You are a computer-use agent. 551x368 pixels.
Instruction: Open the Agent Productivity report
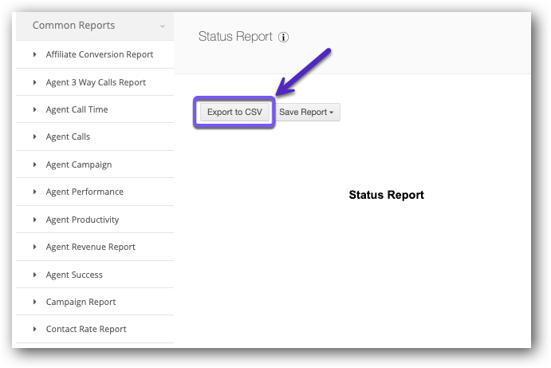click(82, 220)
